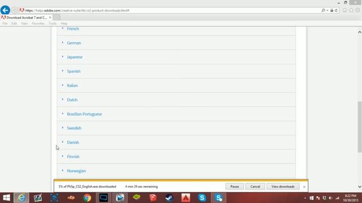Click the Norwegian language link
Image resolution: width=362 pixels, height=203 pixels.
(76, 171)
